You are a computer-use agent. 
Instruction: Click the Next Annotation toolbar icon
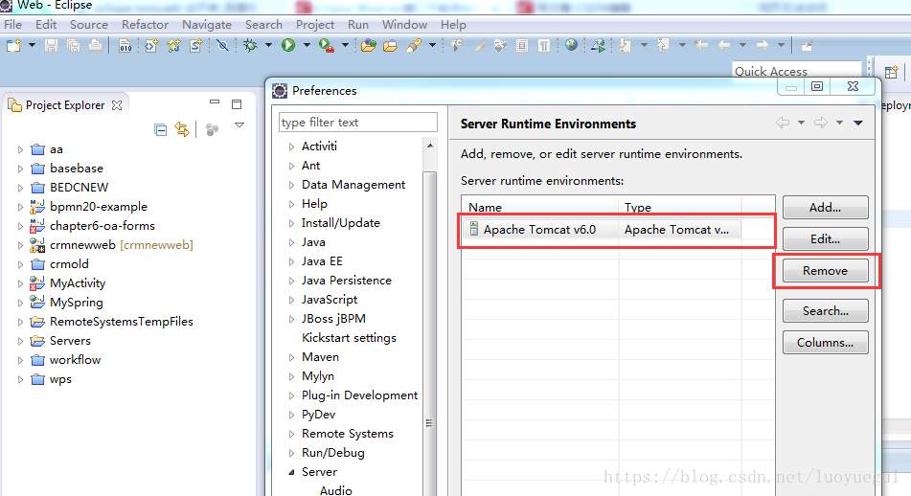(626, 45)
